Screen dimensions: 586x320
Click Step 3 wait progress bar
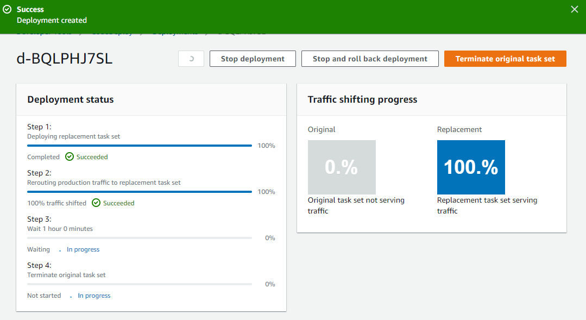[140, 238]
